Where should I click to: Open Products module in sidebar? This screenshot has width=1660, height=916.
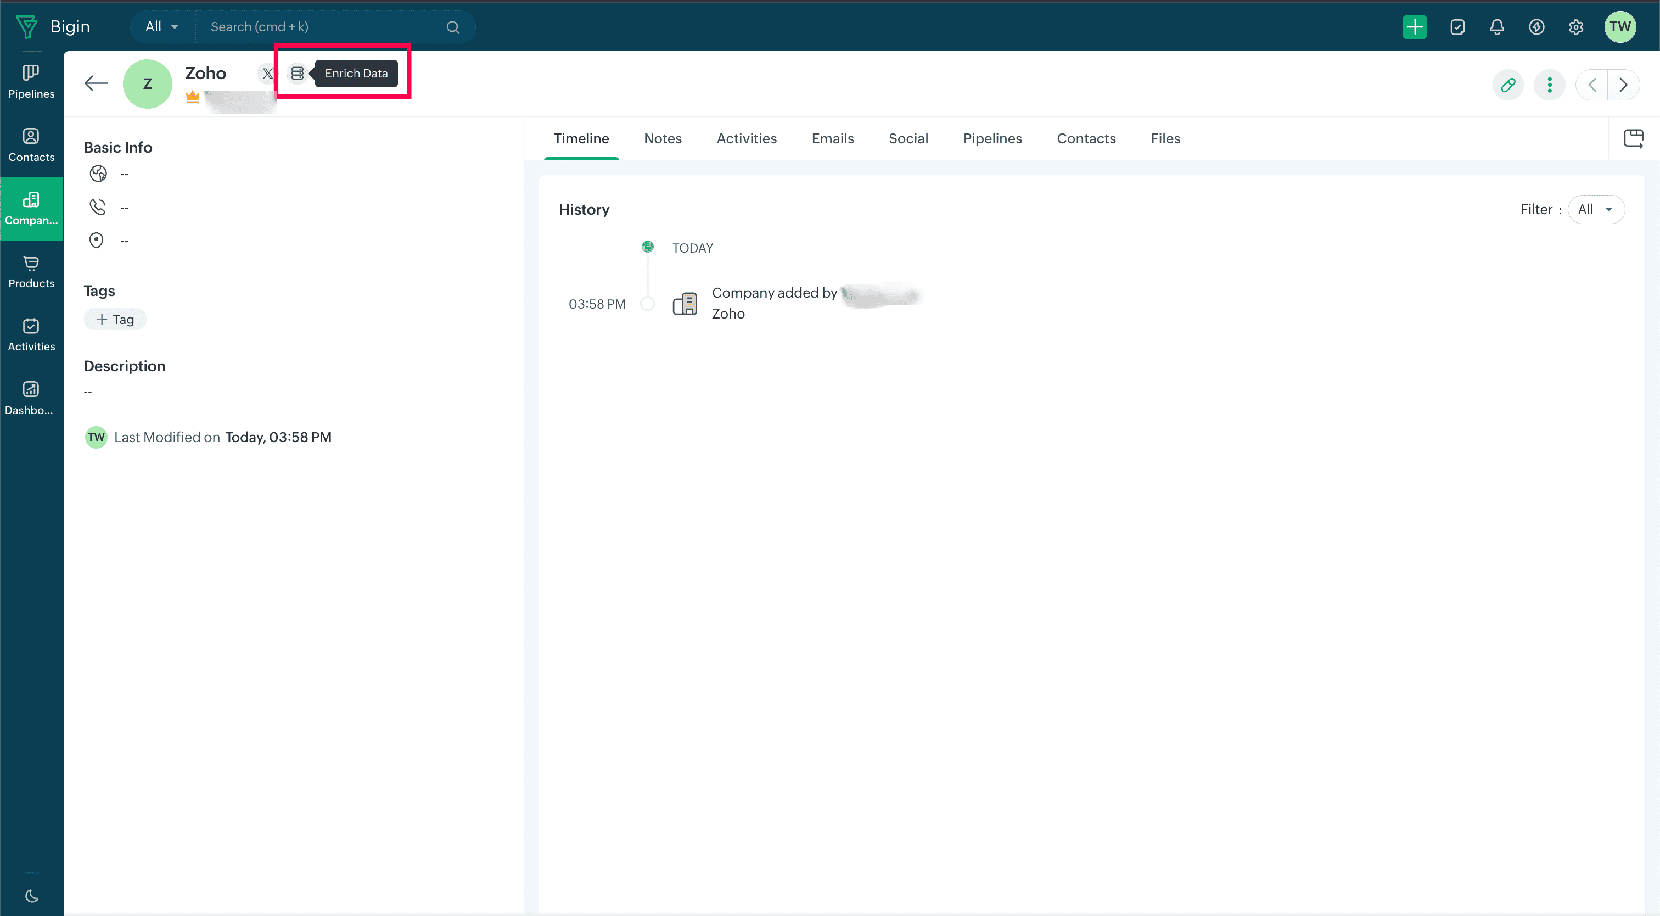(x=31, y=271)
